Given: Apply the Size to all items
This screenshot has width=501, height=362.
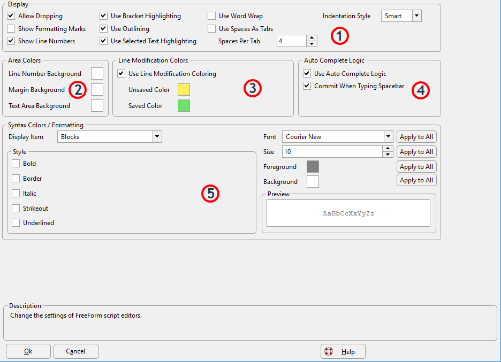Looking at the screenshot, I should tap(416, 152).
